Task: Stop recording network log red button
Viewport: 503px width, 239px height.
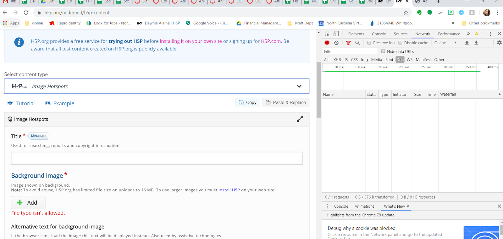Action: coord(327,43)
